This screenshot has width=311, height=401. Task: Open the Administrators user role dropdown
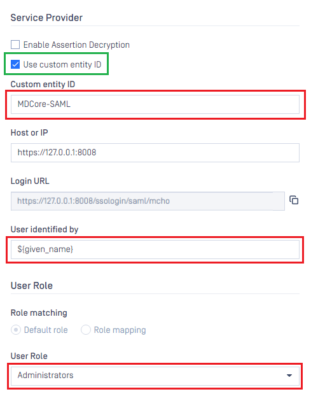click(x=155, y=376)
